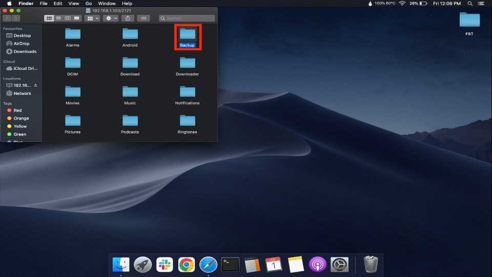492x277 pixels.
Task: Select Downloads in the Finder sidebar
Action: pos(22,51)
